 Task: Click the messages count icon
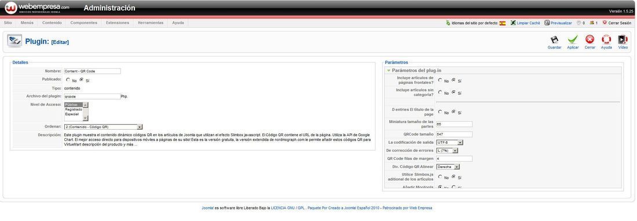click(x=579, y=23)
